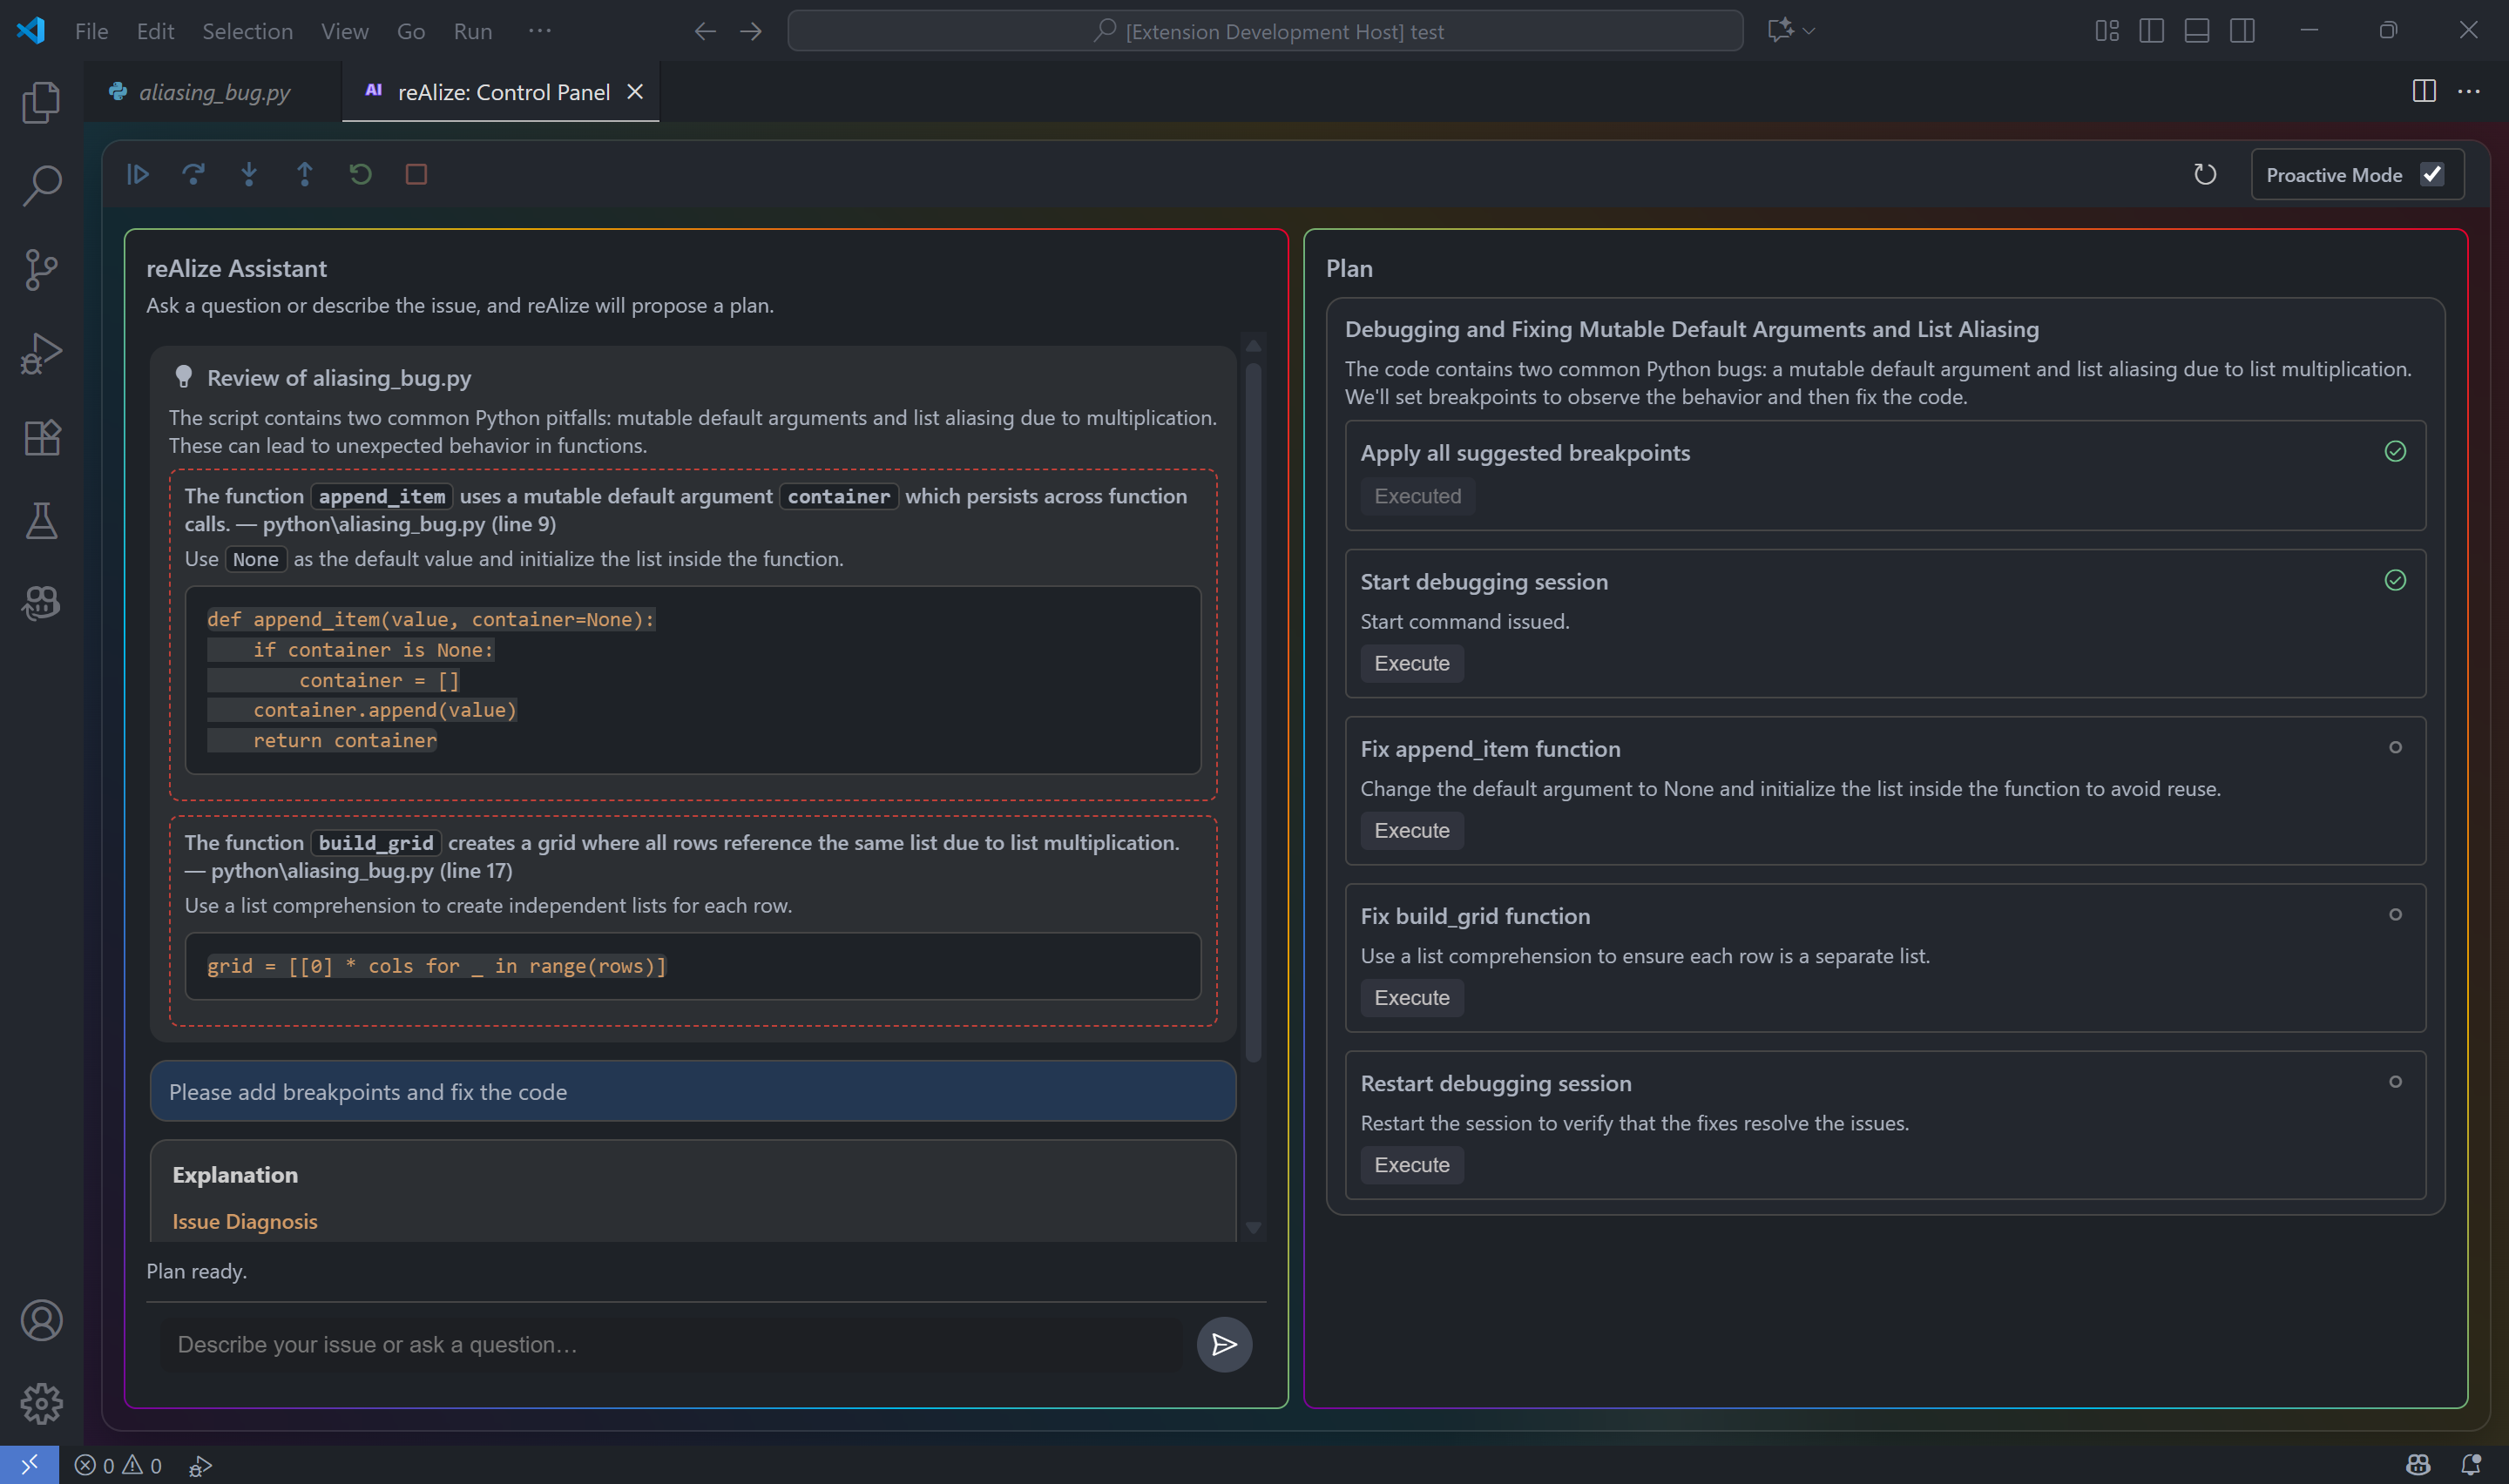This screenshot has width=2509, height=1484.
Task: Toggle the Proactive Mode checkbox
Action: 2432,175
